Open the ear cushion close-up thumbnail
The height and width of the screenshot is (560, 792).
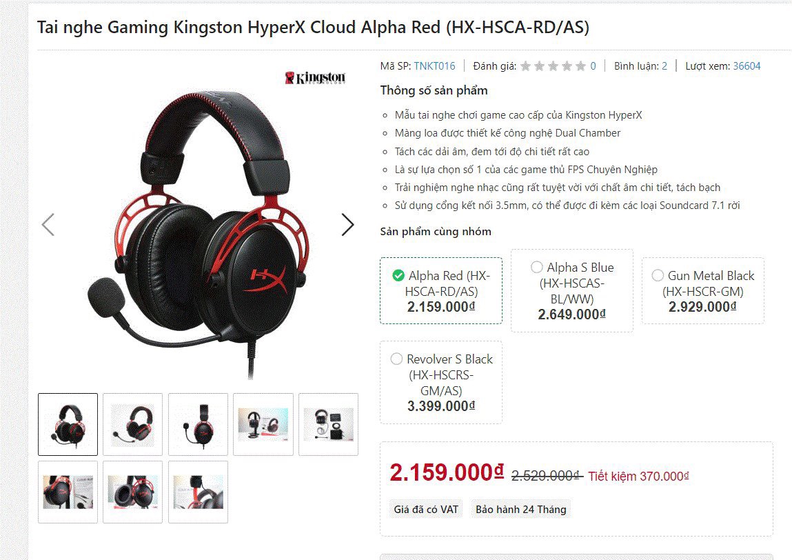pos(133,492)
